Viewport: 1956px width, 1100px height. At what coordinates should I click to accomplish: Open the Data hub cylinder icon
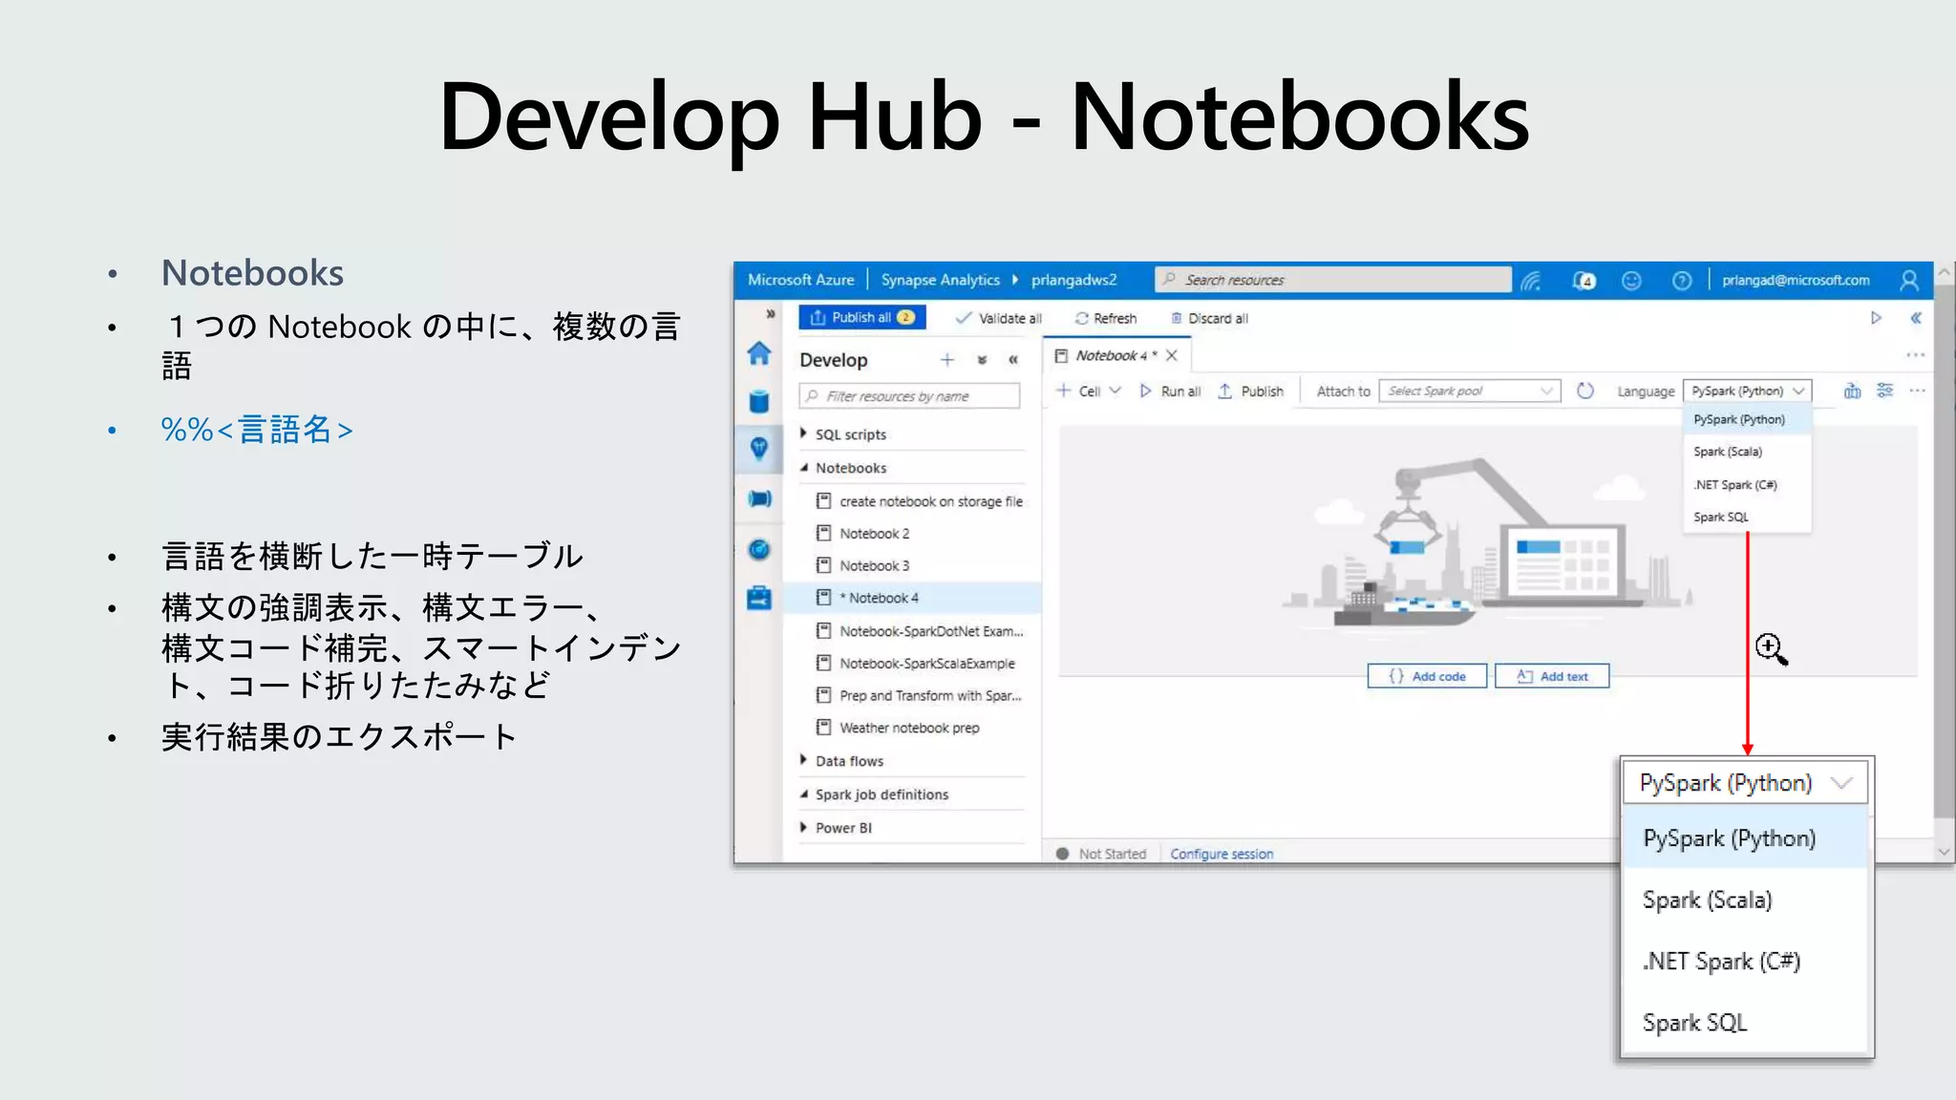click(759, 402)
